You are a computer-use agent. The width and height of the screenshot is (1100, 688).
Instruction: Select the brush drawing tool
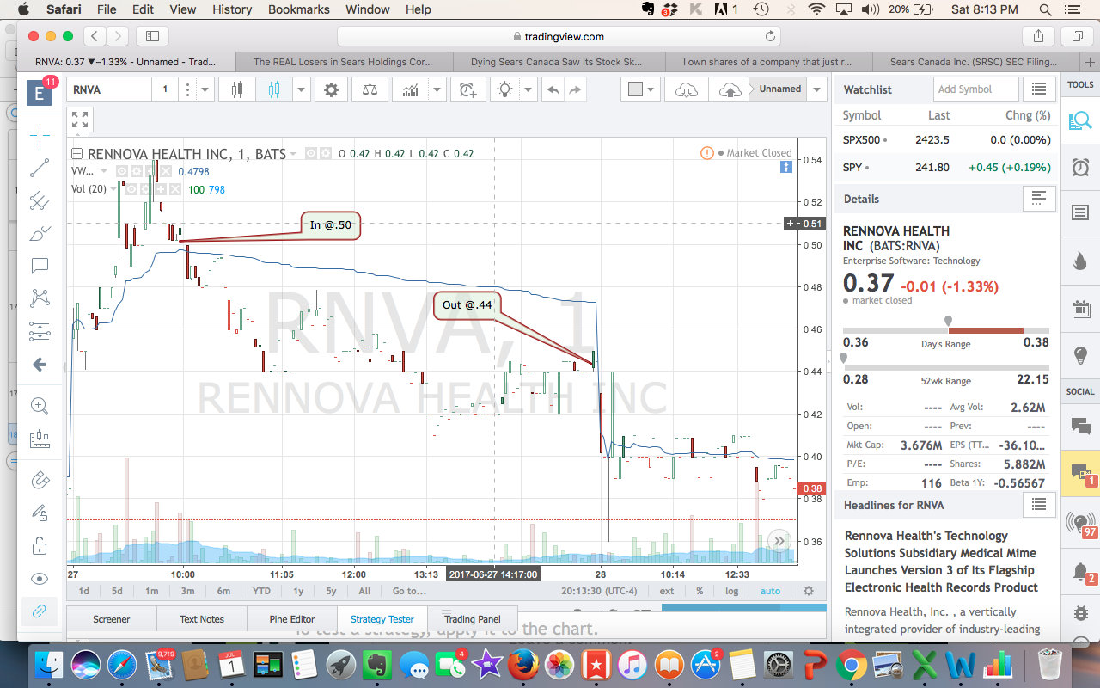pyautogui.click(x=40, y=233)
